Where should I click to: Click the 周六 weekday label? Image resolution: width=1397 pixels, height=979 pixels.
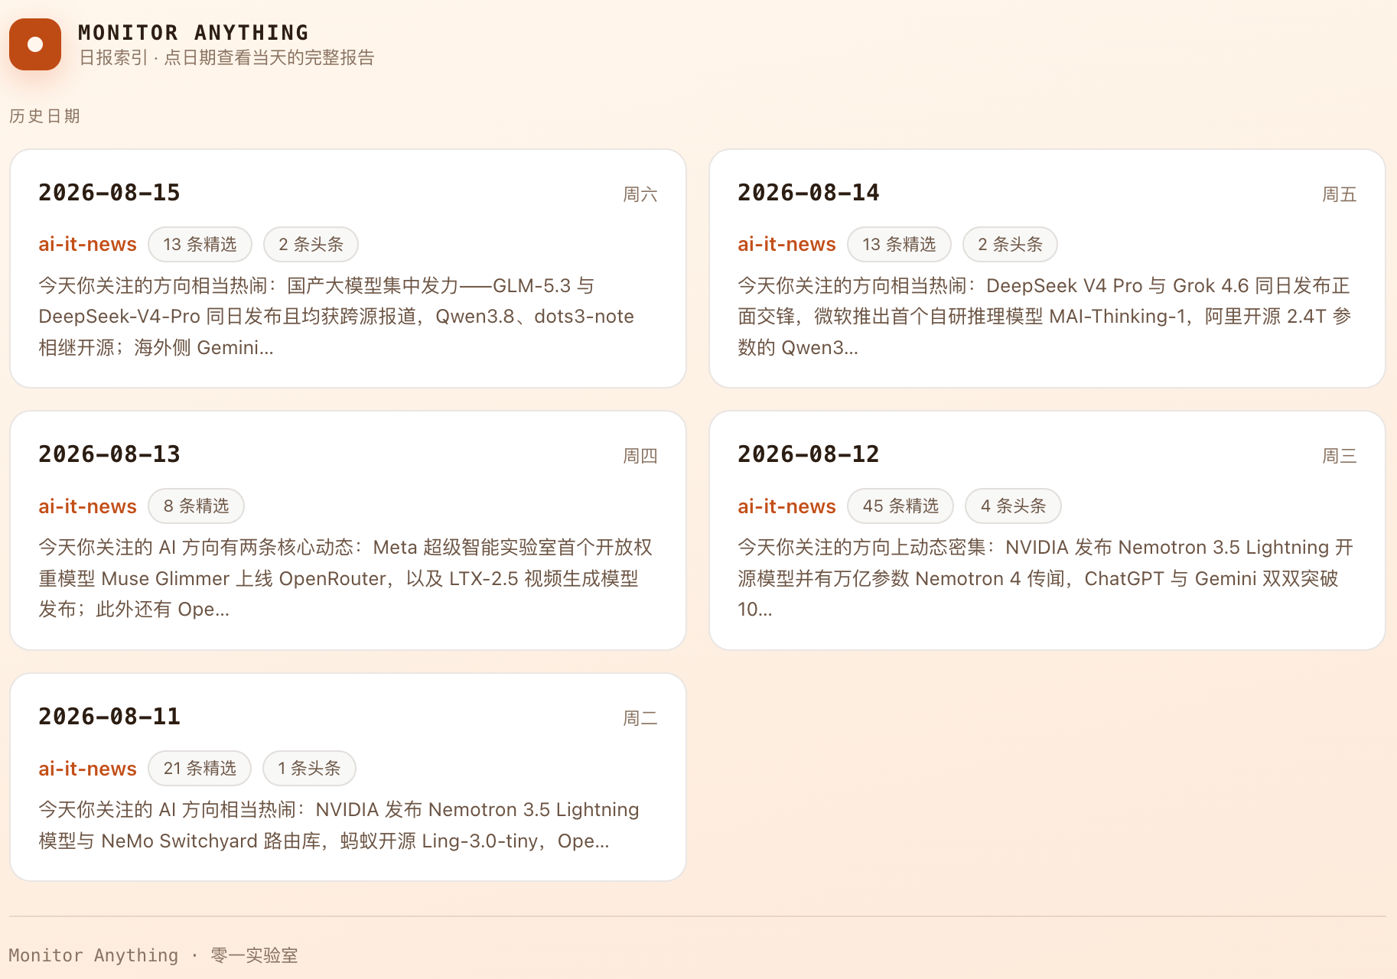pyautogui.click(x=640, y=194)
